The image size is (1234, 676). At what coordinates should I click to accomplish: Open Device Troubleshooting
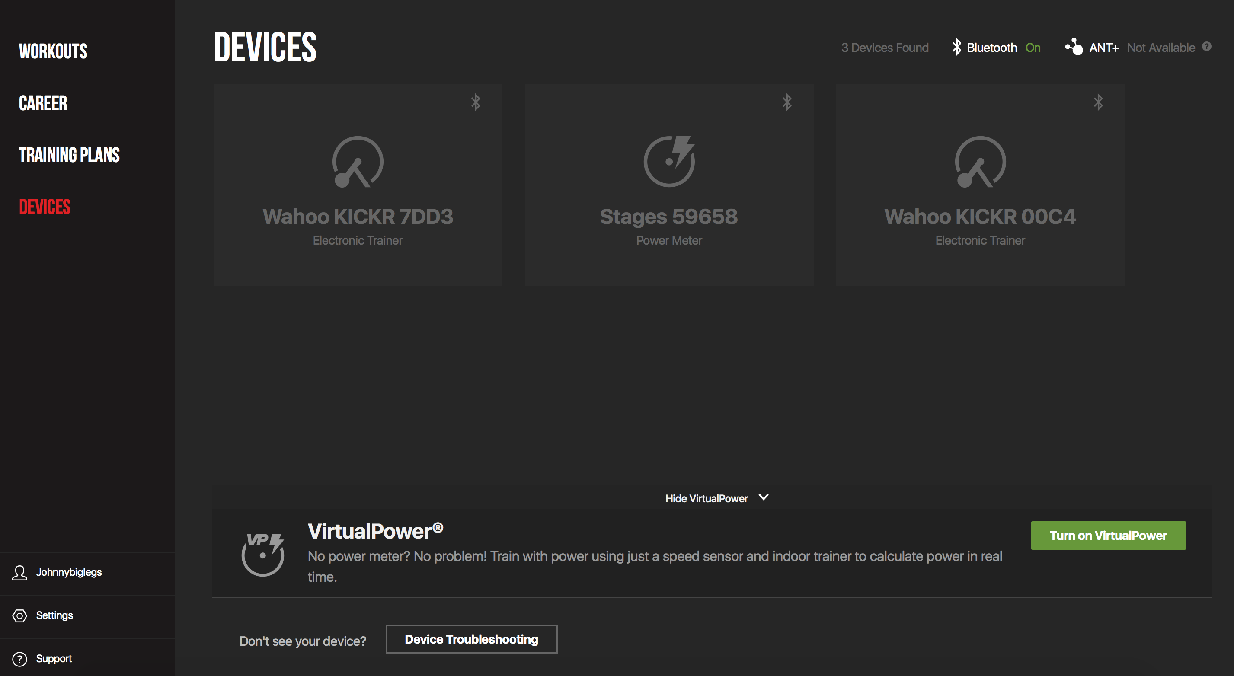click(471, 639)
